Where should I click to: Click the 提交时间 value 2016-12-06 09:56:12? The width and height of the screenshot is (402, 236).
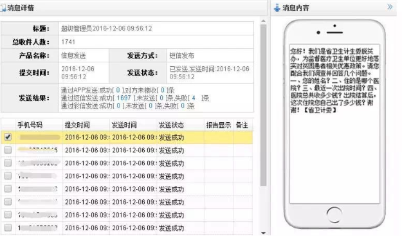(78, 73)
